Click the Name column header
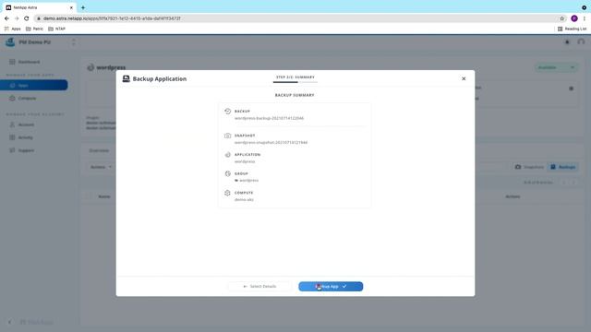This screenshot has height=332, width=591. pos(104,196)
